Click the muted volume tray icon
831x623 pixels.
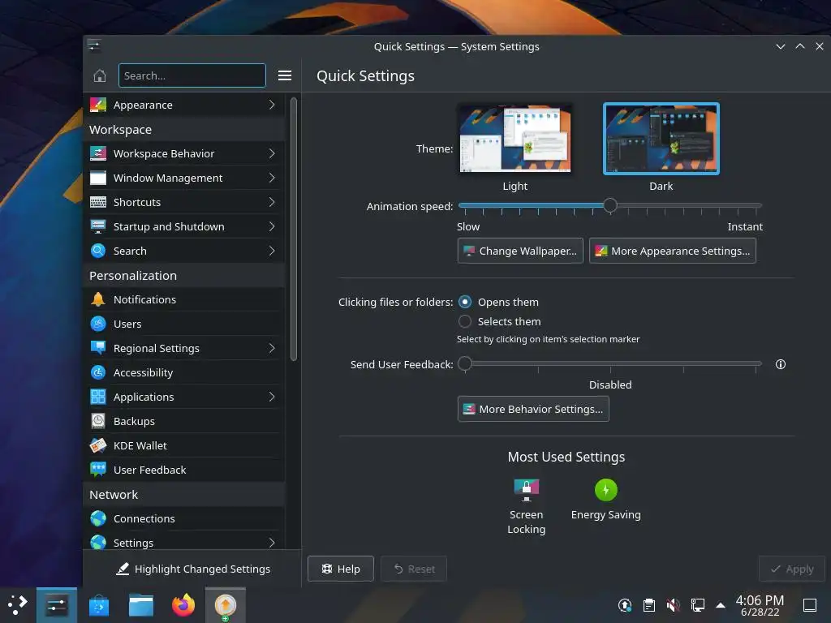(673, 605)
